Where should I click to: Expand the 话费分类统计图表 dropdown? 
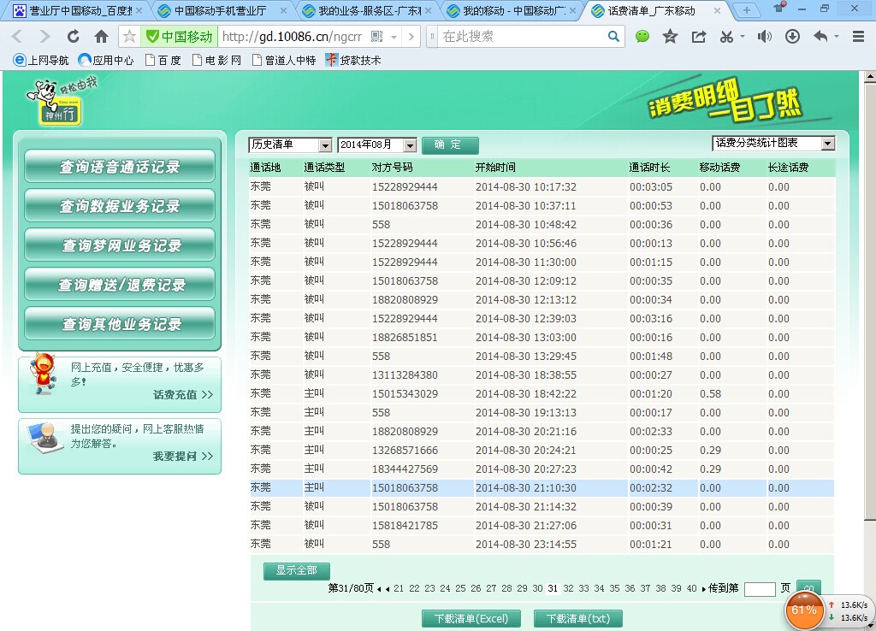[827, 144]
